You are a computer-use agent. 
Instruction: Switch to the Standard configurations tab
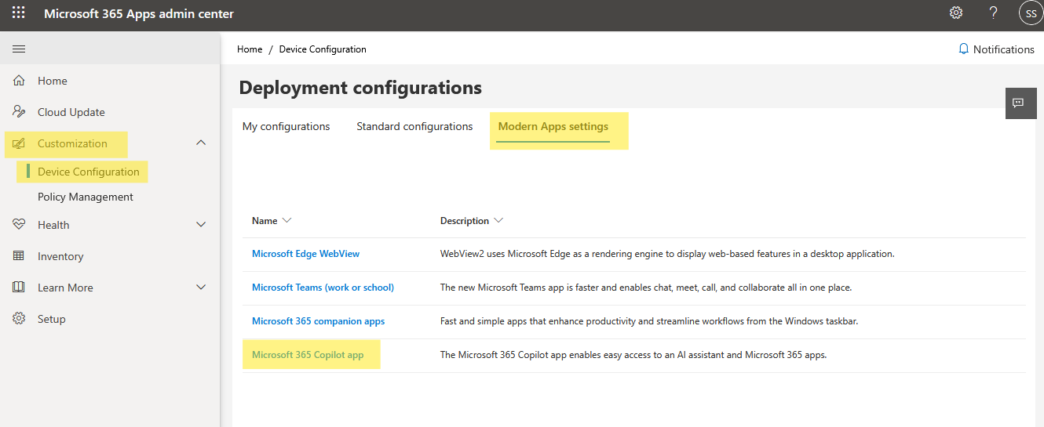tap(414, 127)
